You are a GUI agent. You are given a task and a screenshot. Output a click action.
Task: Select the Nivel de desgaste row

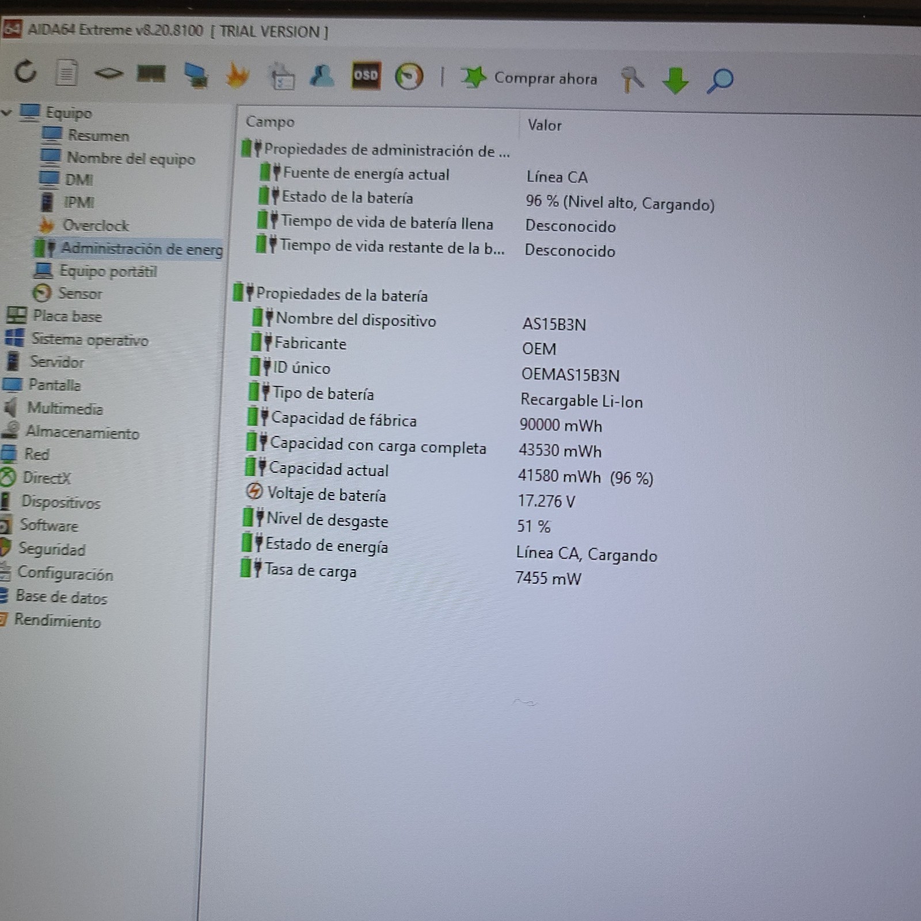click(396, 522)
